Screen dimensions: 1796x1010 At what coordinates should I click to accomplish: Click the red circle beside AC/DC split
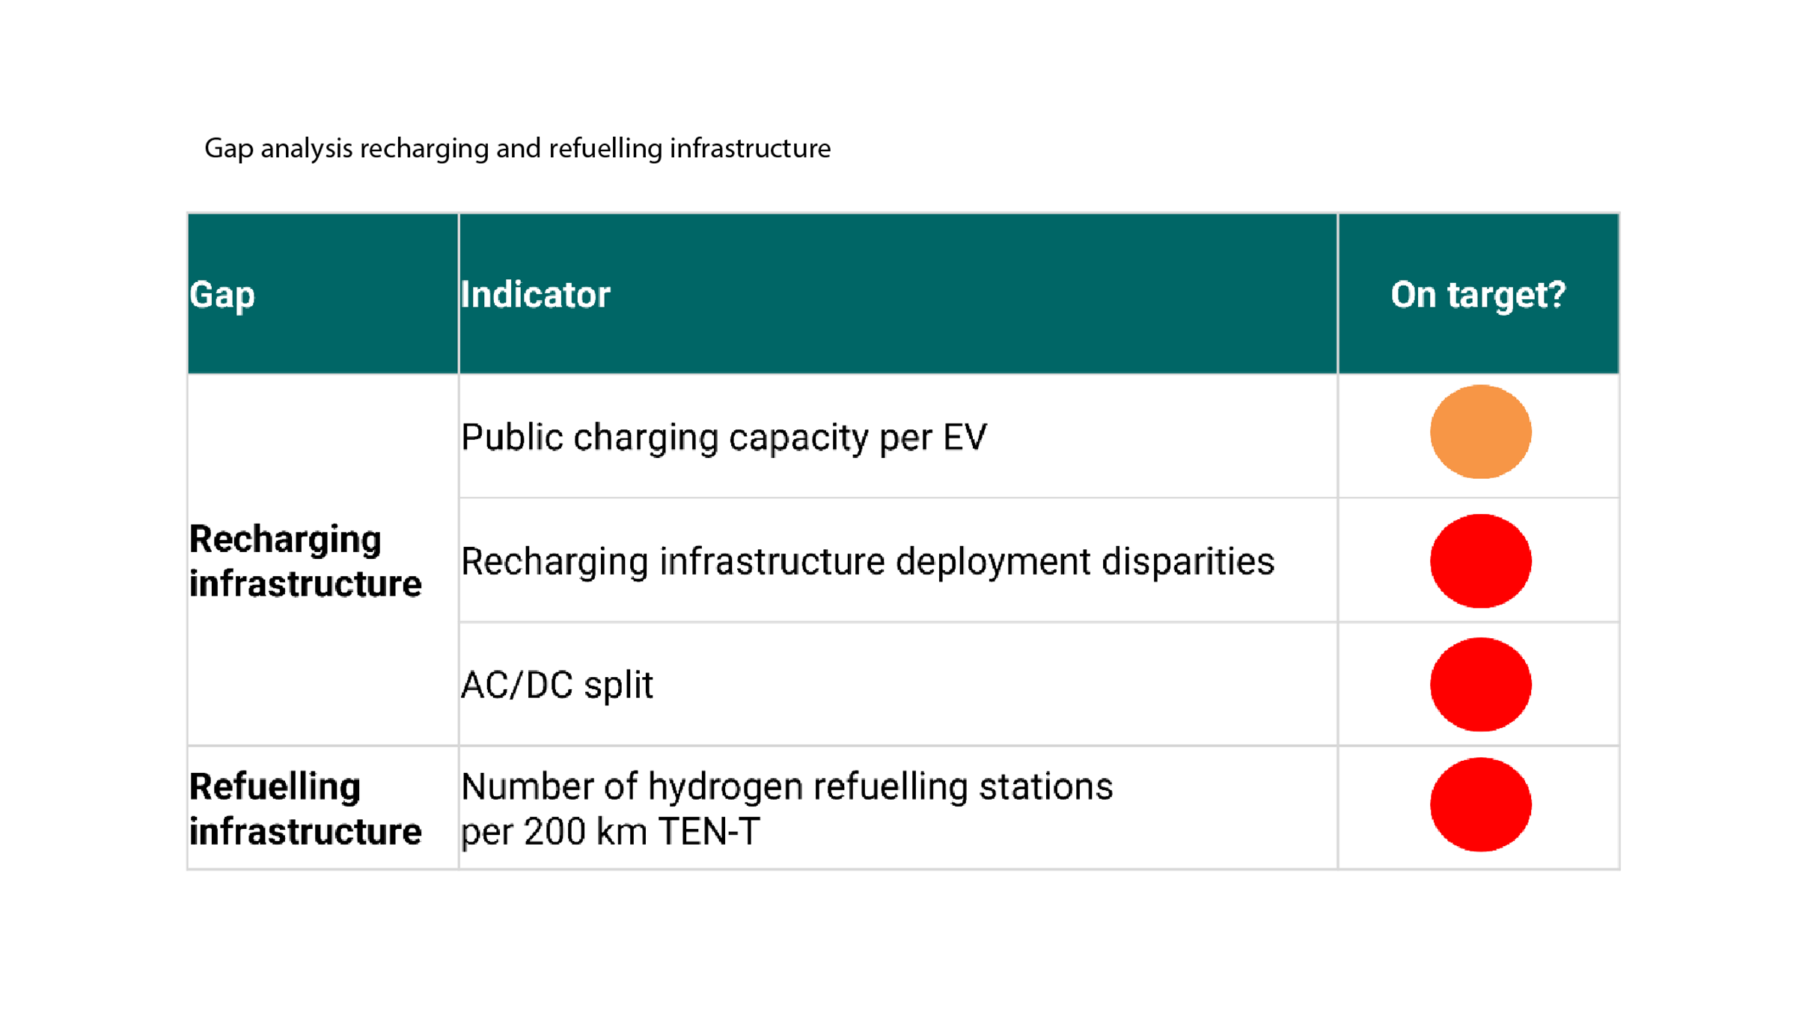(x=1480, y=684)
